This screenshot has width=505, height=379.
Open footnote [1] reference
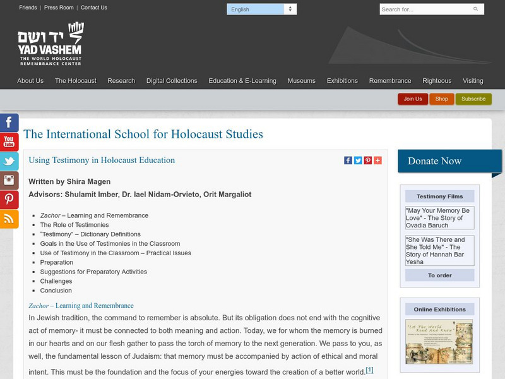tap(369, 370)
